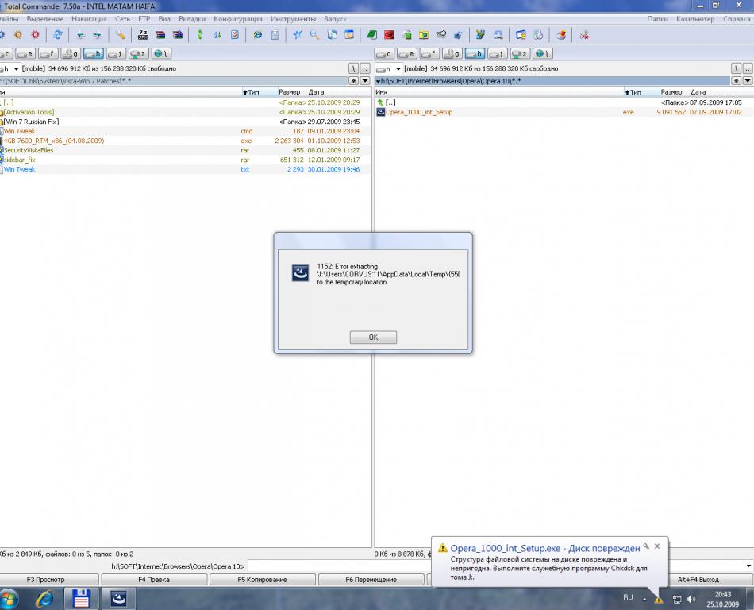Viewport: 754px width, 610px height.
Task: Click the red gear toolbar icon
Action: (x=35, y=35)
